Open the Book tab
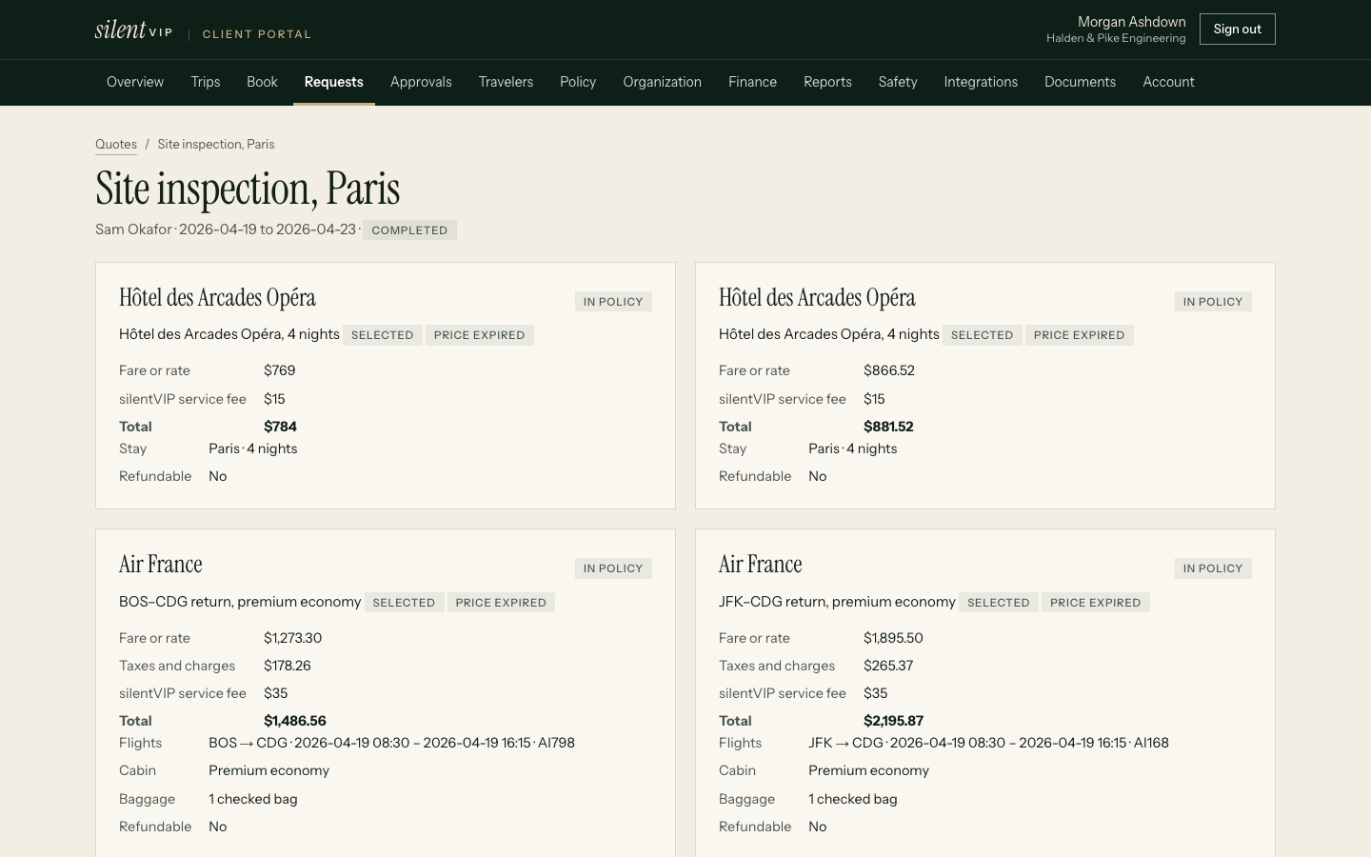This screenshot has height=857, width=1371. [x=262, y=82]
